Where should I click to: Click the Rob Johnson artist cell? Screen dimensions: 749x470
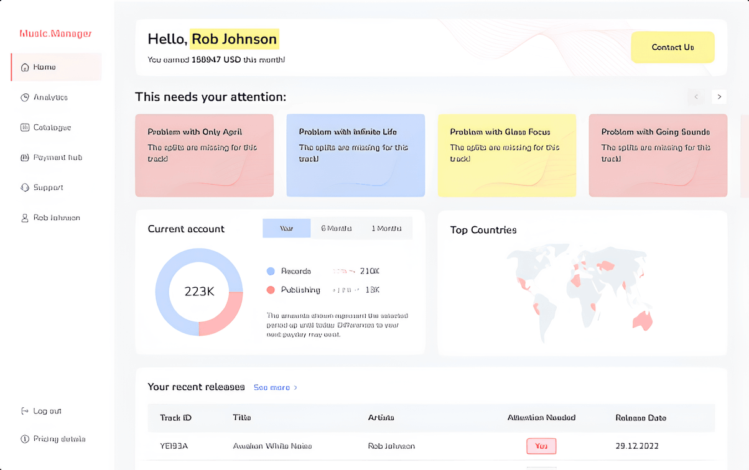(x=391, y=446)
